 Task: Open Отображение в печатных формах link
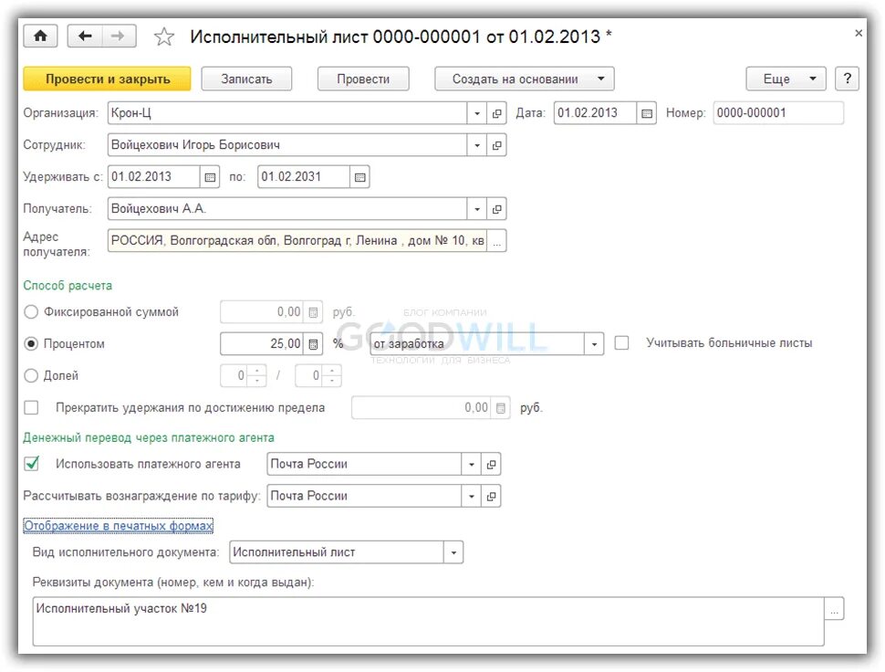click(118, 526)
